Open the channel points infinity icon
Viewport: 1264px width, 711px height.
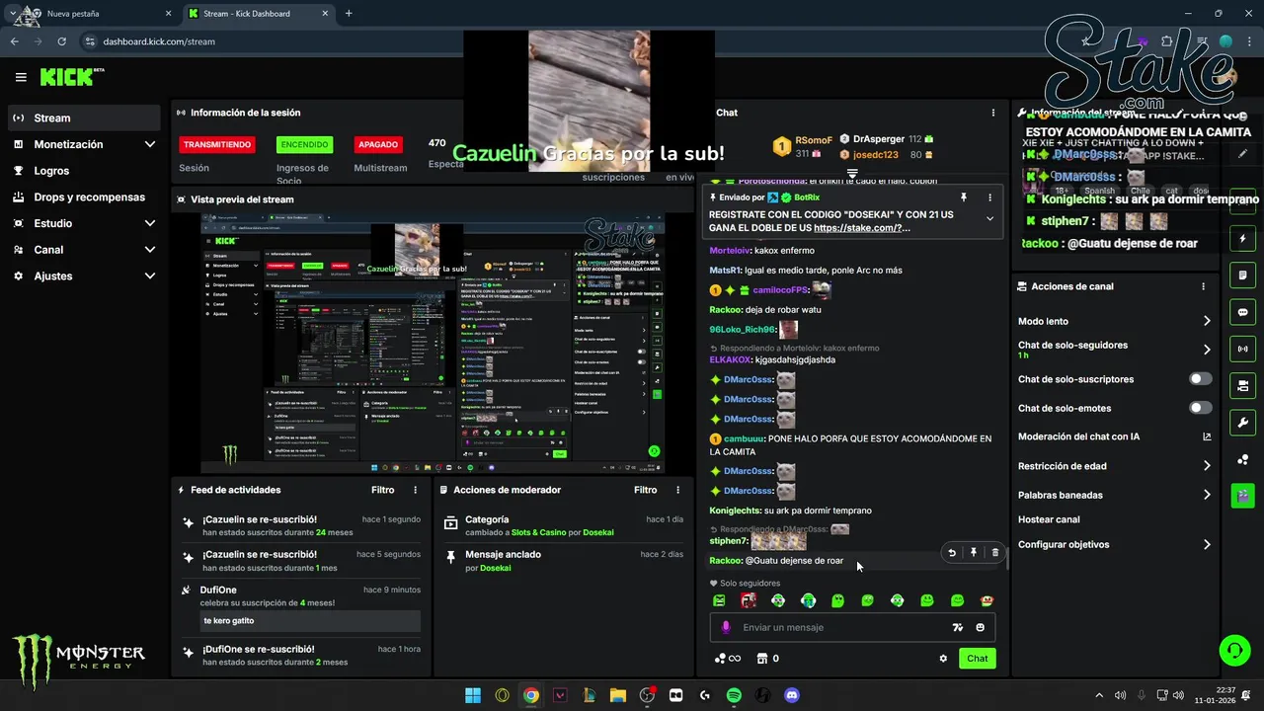pyautogui.click(x=728, y=659)
